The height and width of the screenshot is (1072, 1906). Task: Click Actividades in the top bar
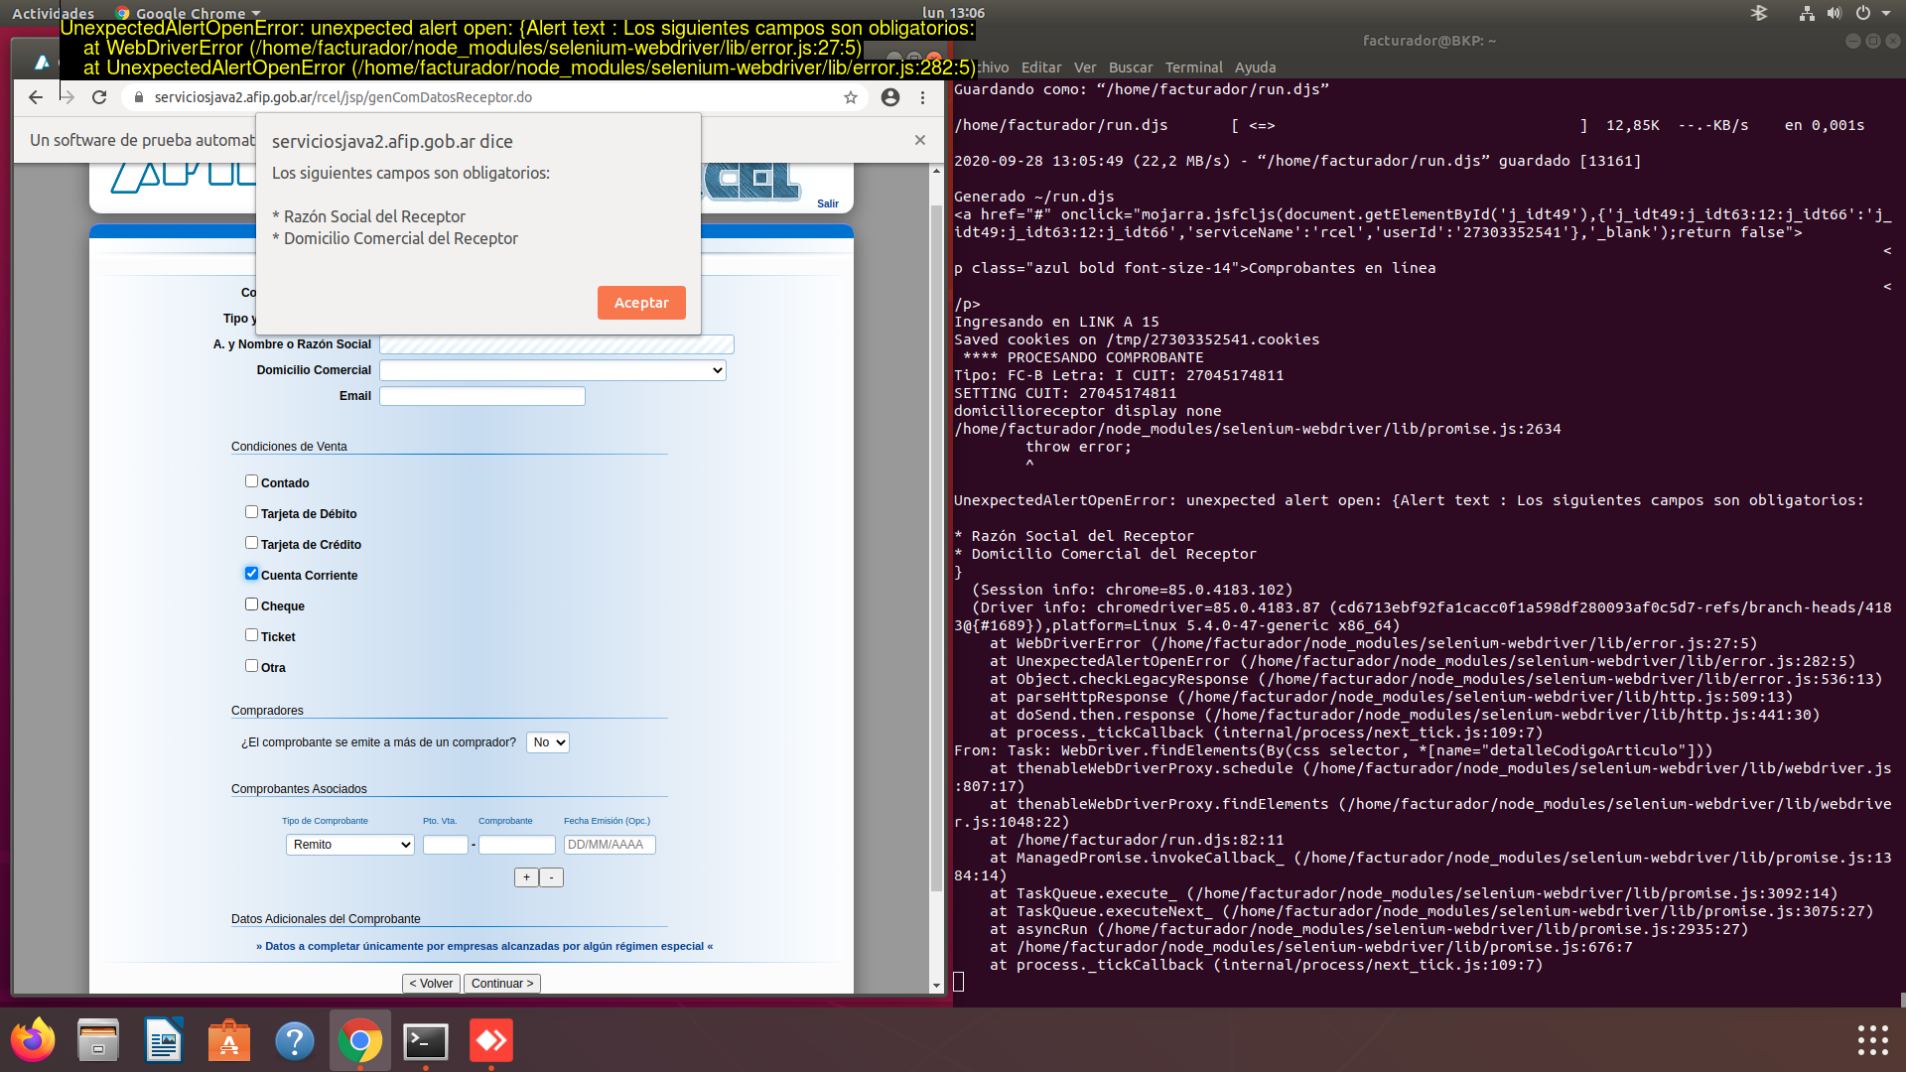(x=53, y=13)
